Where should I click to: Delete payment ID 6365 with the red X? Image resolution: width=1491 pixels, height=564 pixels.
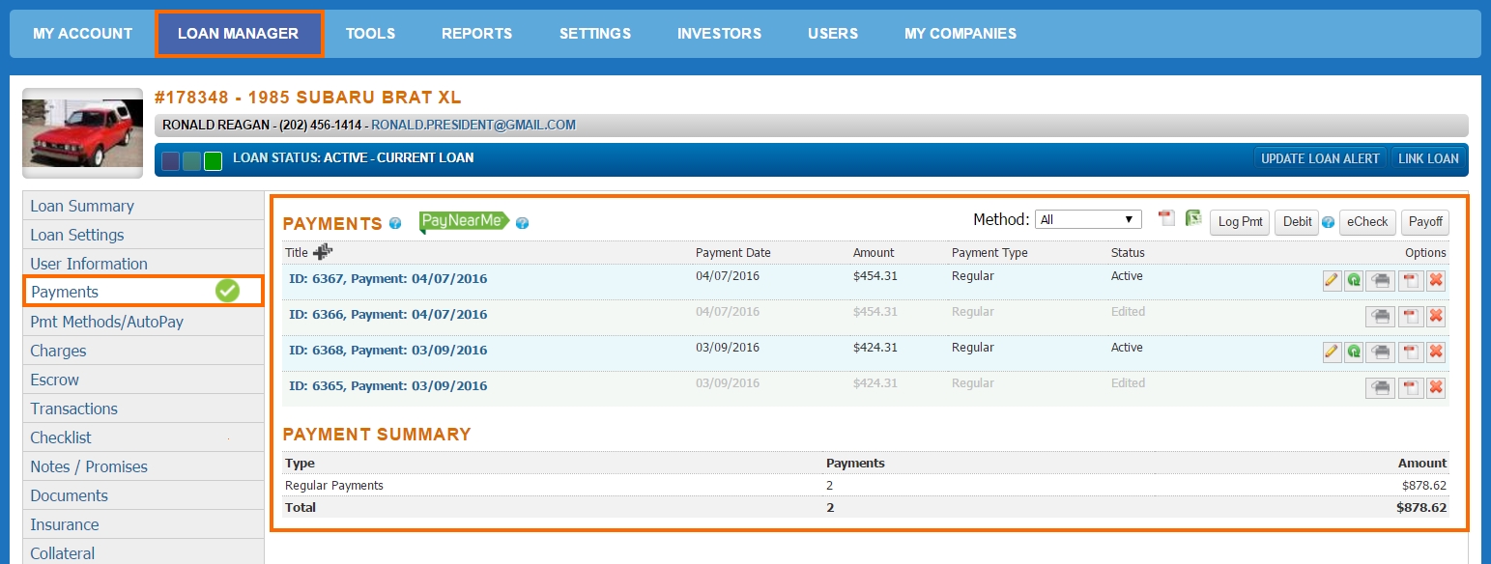[x=1436, y=387]
